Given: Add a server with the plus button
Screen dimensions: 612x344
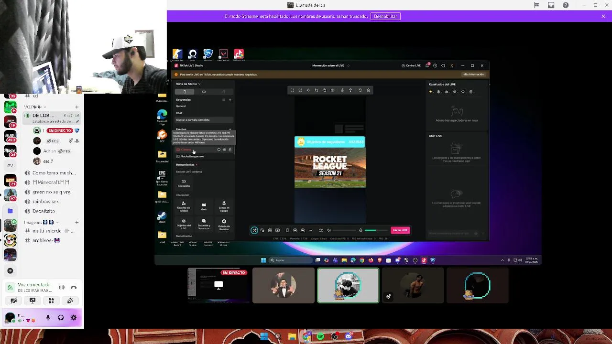Looking at the screenshot, I should pos(10,271).
